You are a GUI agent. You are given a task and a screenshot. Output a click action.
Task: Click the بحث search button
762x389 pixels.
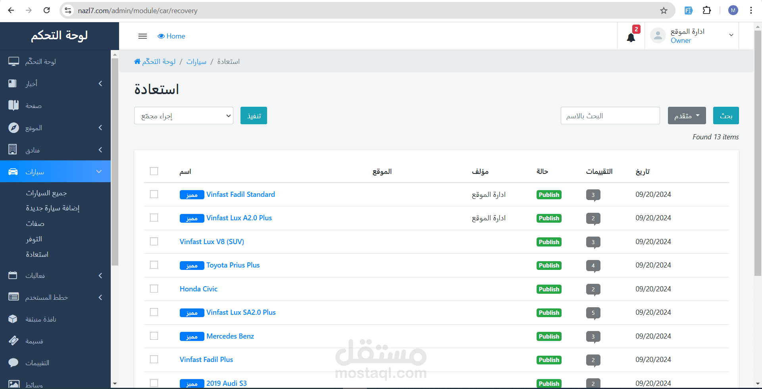726,116
